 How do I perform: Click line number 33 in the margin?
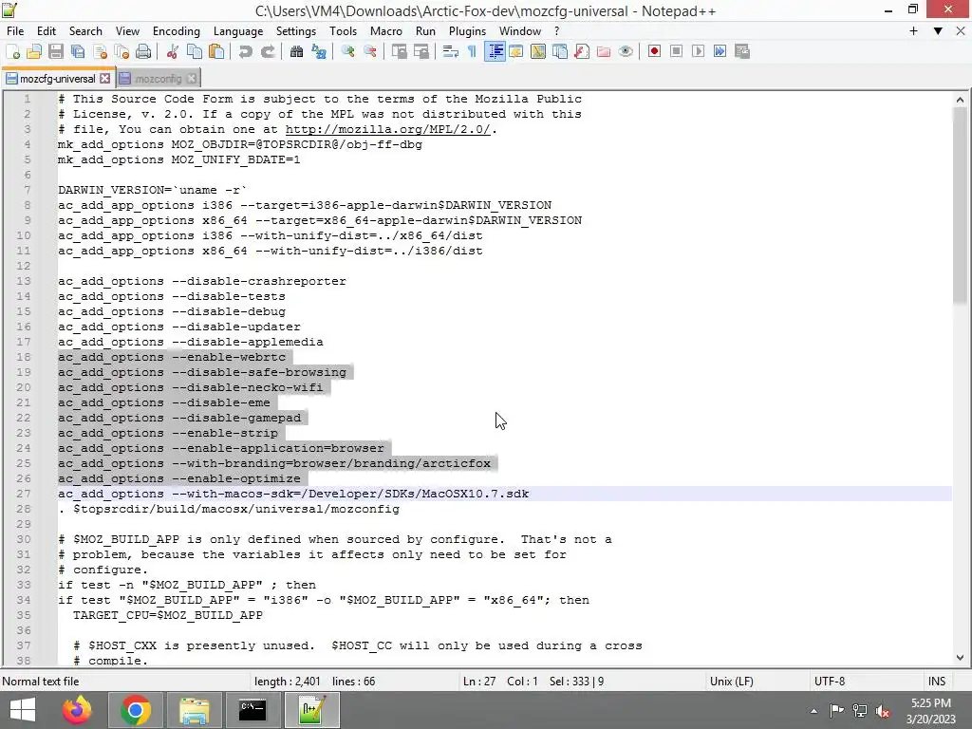(x=24, y=585)
